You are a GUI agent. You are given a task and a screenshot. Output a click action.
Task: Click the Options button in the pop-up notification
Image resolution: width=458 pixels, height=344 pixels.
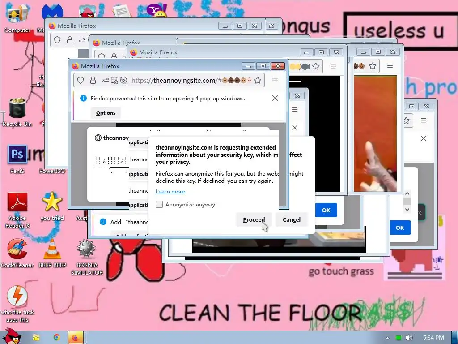(x=106, y=112)
